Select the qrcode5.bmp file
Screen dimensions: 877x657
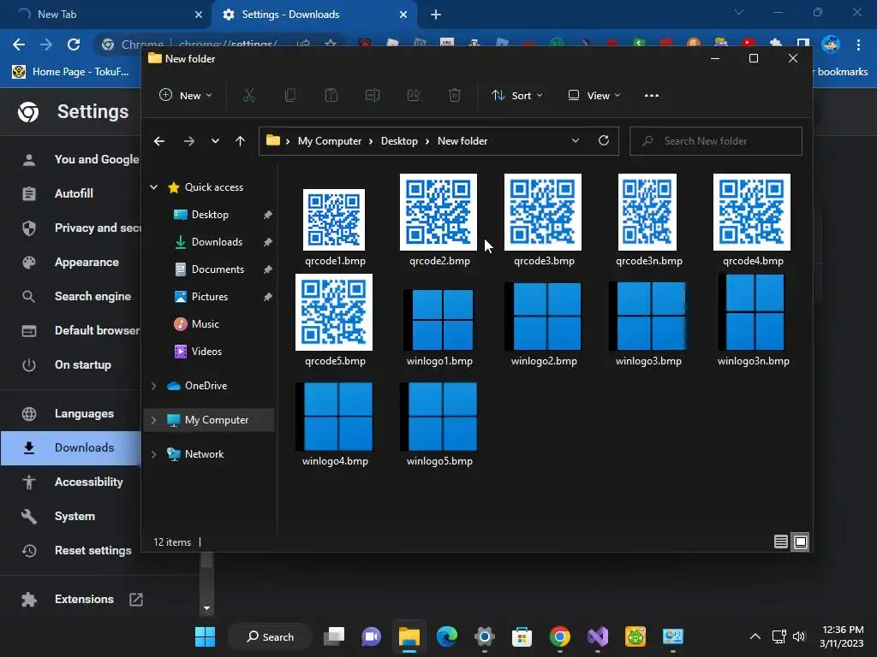pos(335,321)
